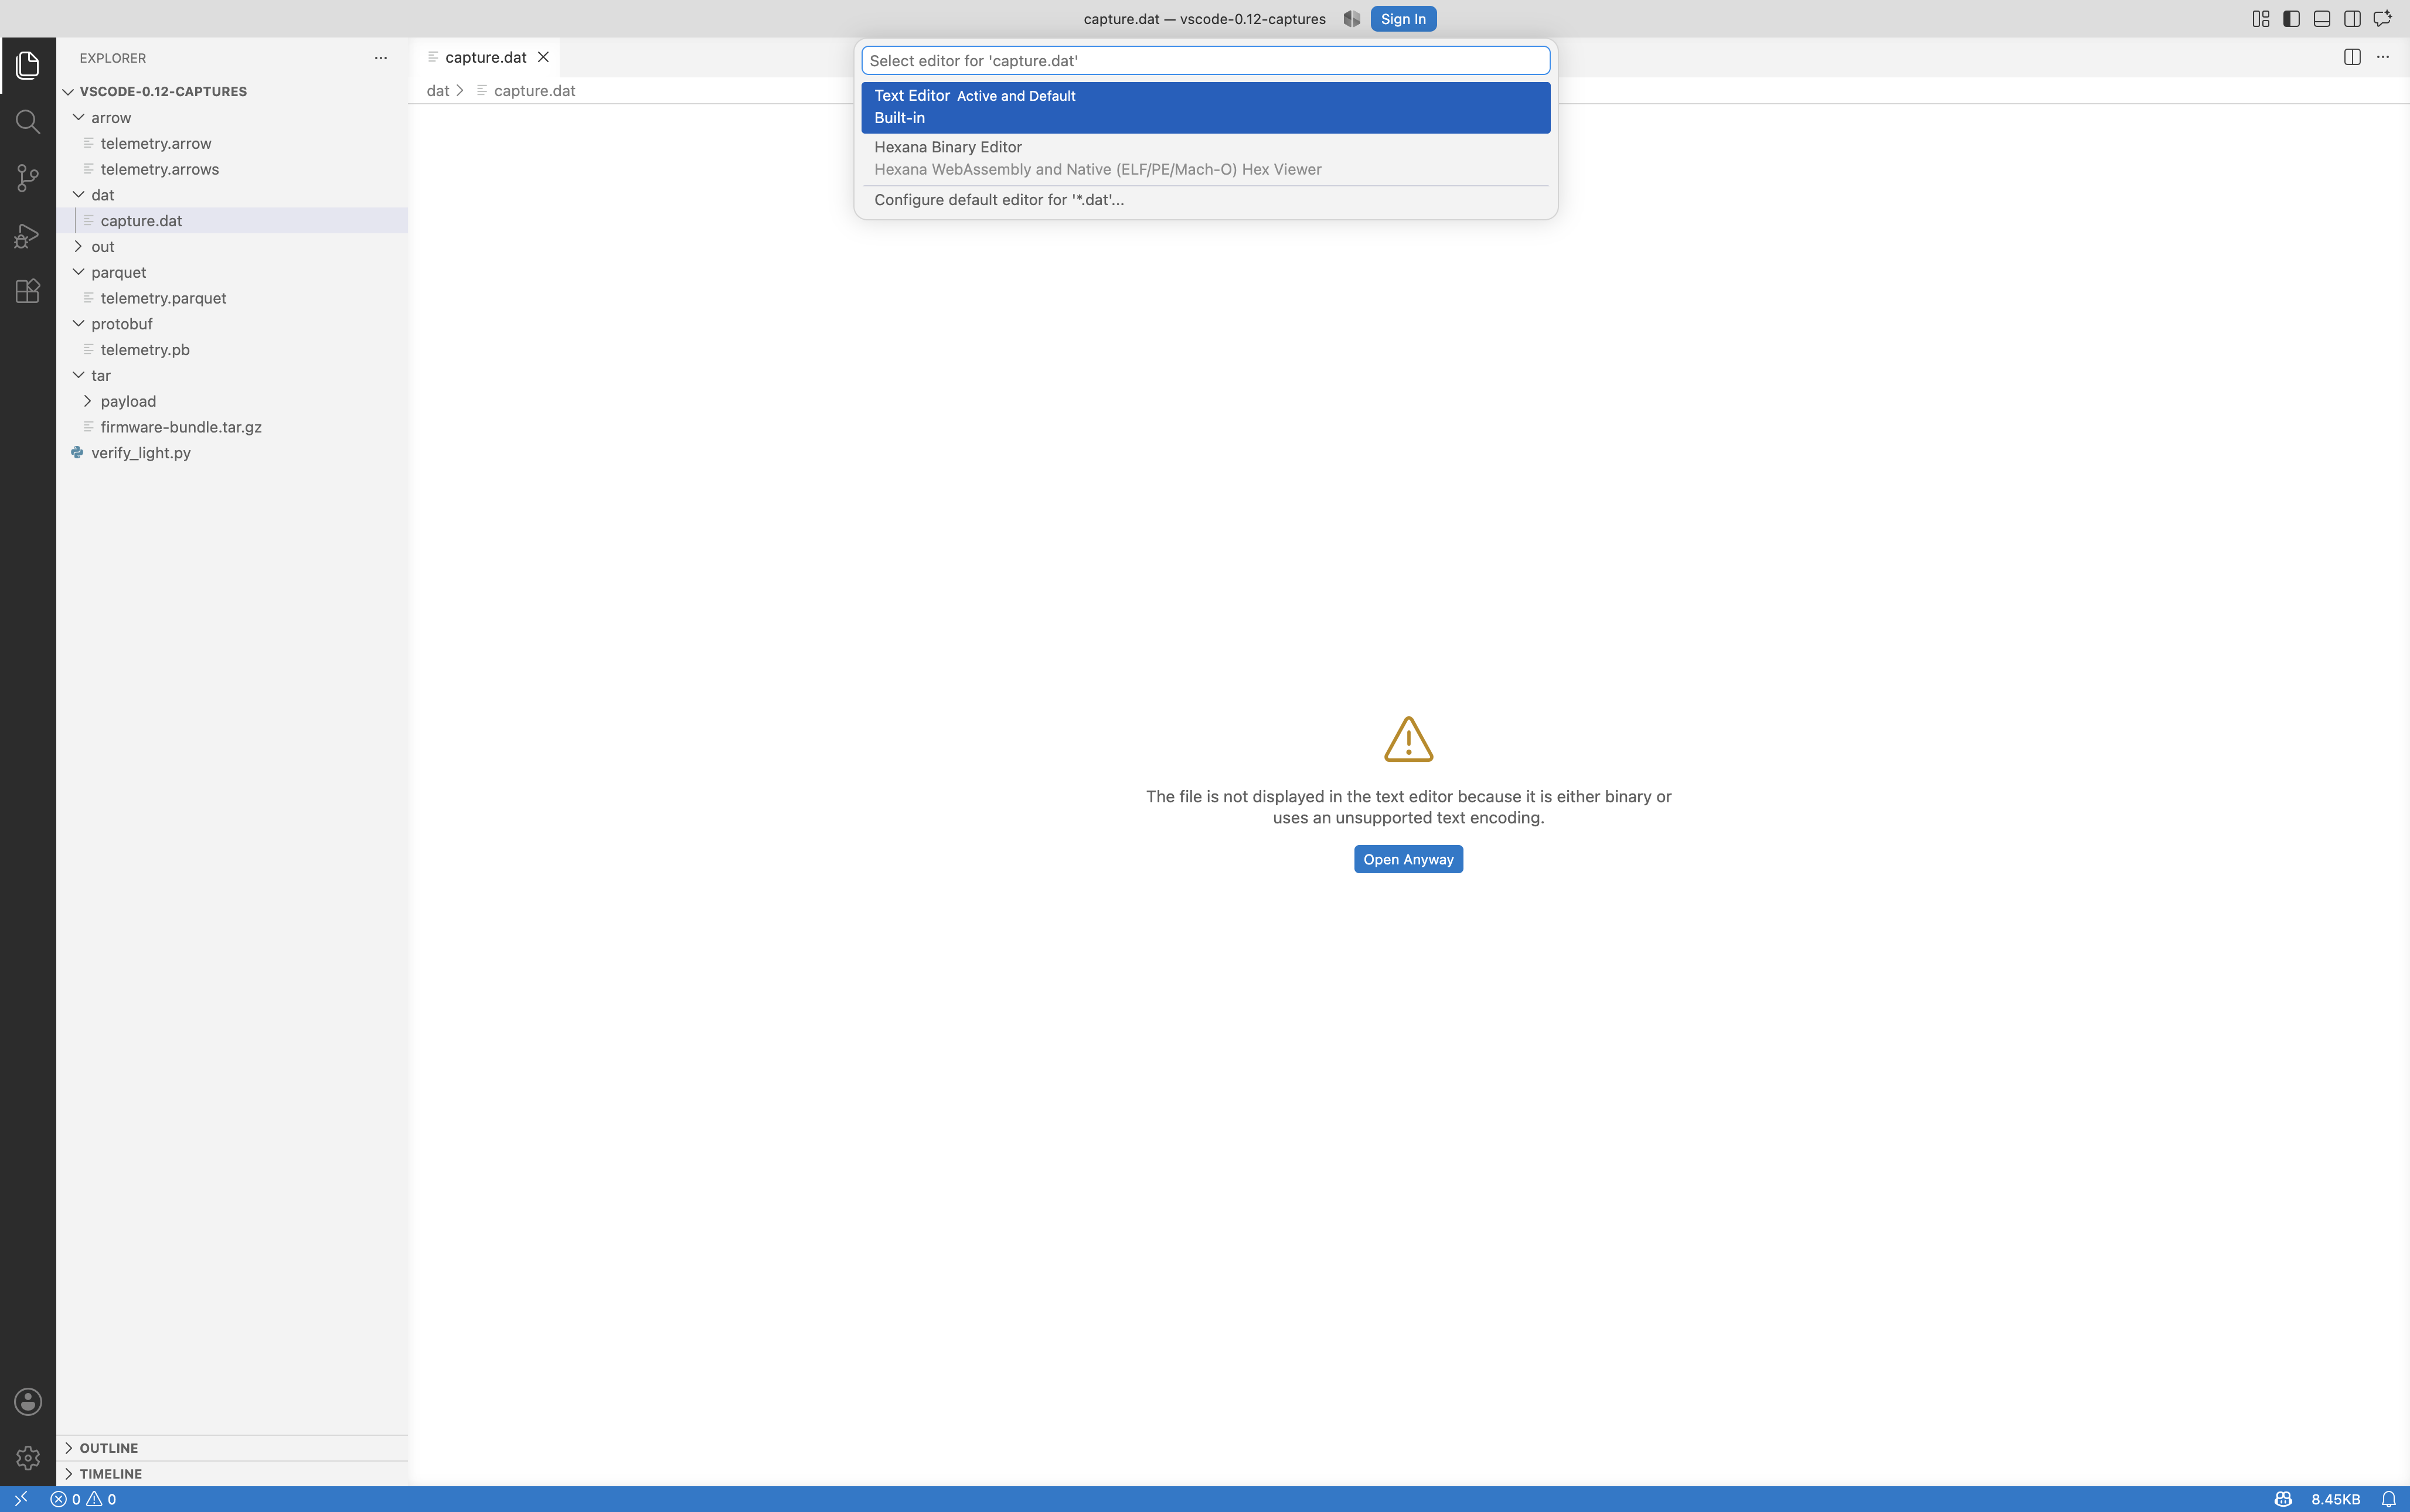Screen dimensions: 2410x1512
Task: Click the Customize Layout icon
Action: coord(2261,19)
